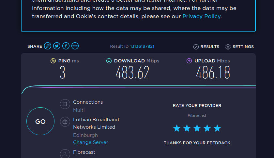This screenshot has width=274, height=158.
Task: Open the Settings gear icon
Action: (x=228, y=47)
